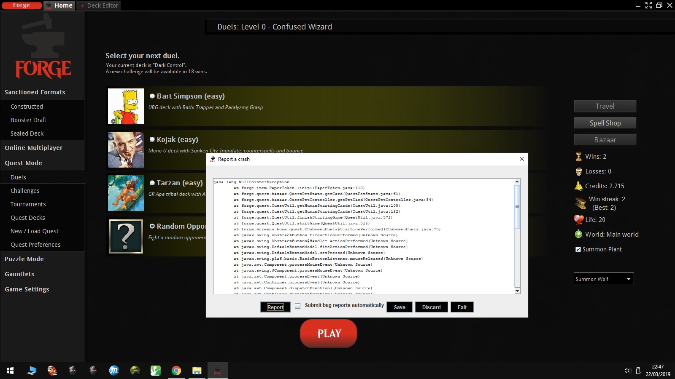Click the crash log scrollbar down arrow
Image resolution: width=675 pixels, height=379 pixels.
pos(517,291)
